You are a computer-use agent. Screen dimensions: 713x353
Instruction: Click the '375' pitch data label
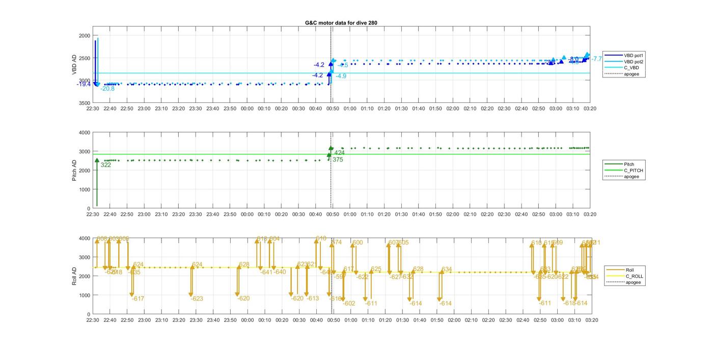(x=338, y=159)
